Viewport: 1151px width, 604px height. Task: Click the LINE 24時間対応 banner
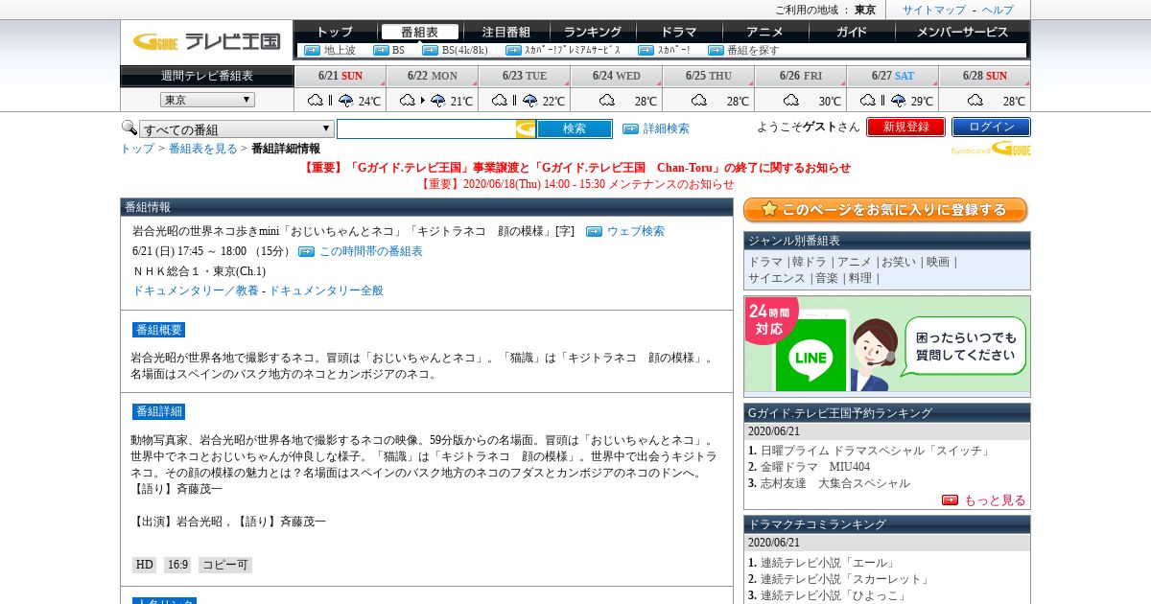(887, 346)
